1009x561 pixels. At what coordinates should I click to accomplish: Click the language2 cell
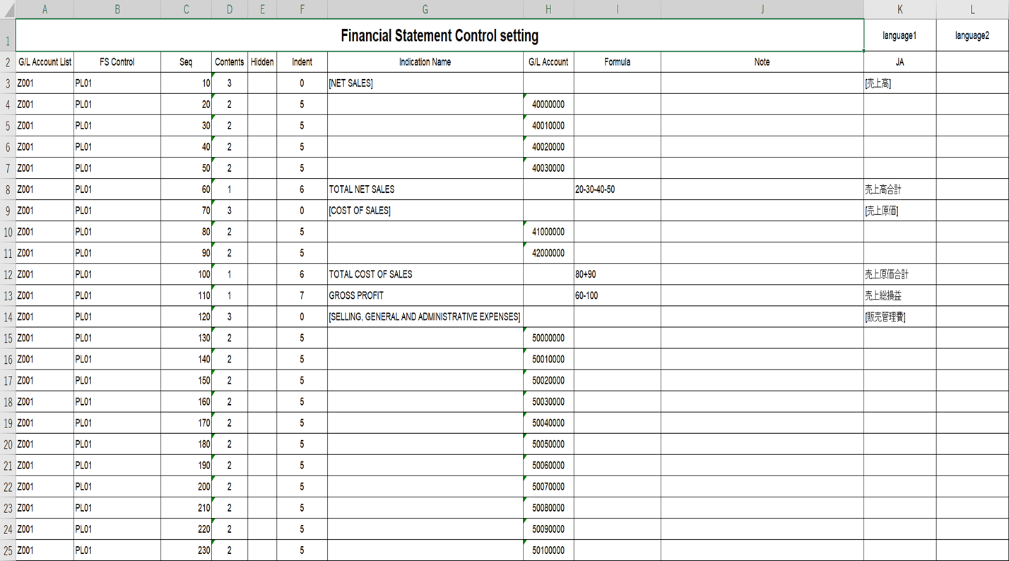tap(972, 35)
